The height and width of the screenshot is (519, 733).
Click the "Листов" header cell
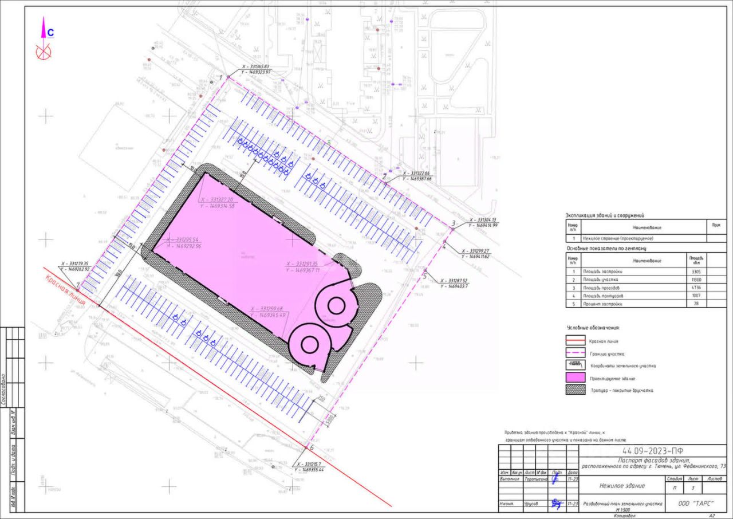click(715, 478)
